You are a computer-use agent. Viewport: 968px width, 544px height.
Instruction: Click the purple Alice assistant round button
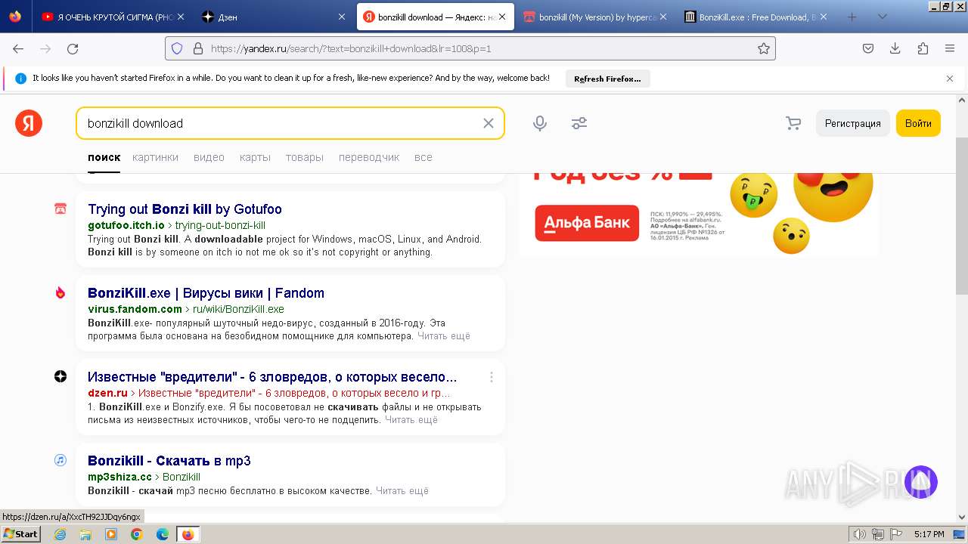click(921, 482)
